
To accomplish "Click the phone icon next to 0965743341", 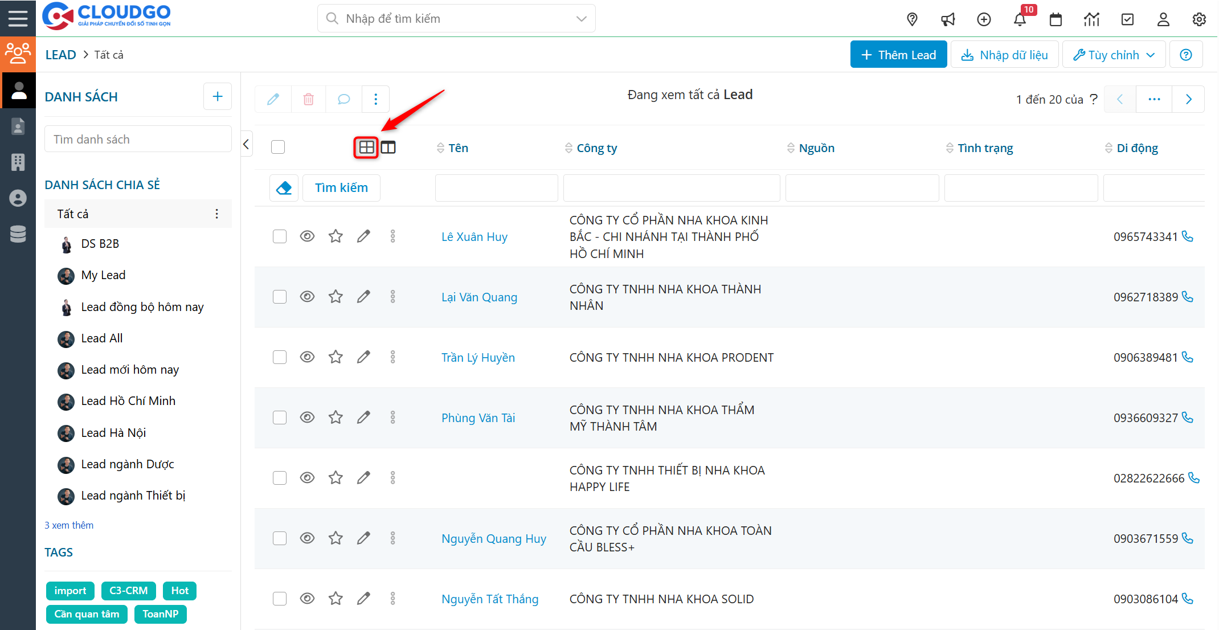I will coord(1188,236).
